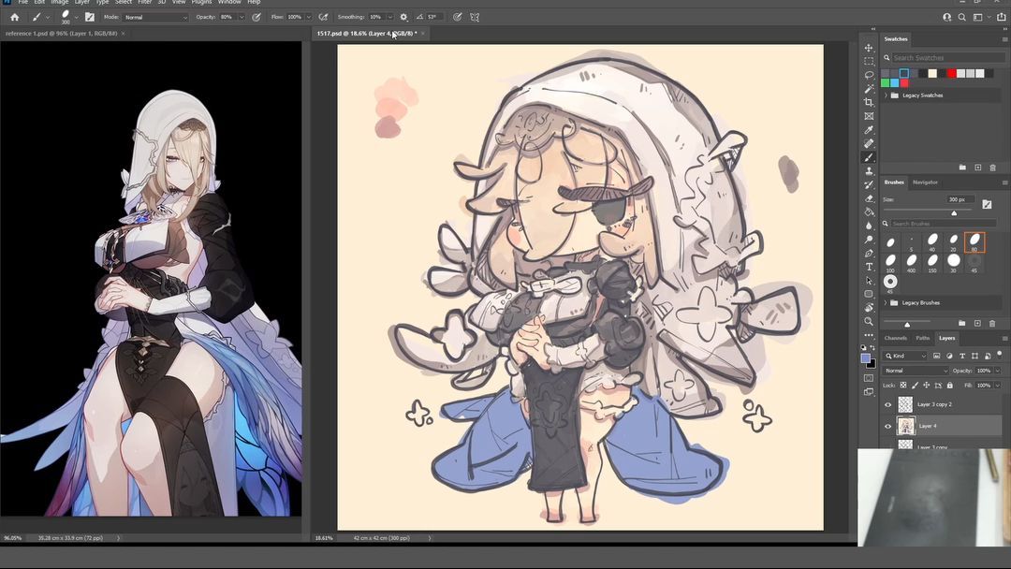1011x569 pixels.
Task: Expand the Legacy Brushes folder
Action: click(x=886, y=303)
